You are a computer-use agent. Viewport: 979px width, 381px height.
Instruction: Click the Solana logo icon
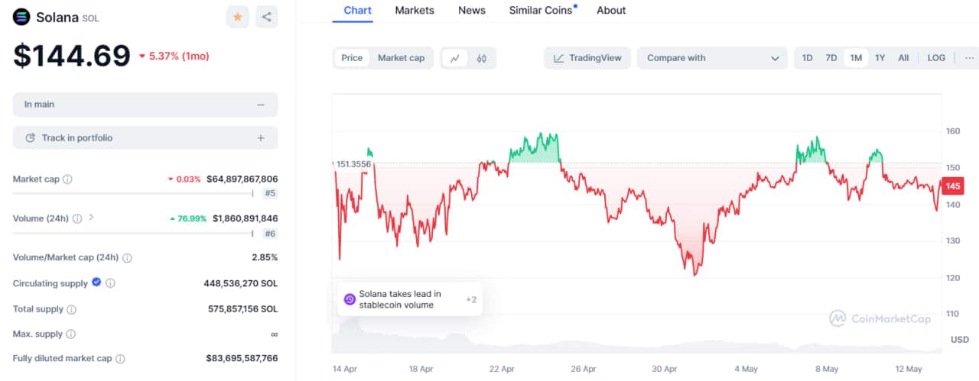click(21, 17)
